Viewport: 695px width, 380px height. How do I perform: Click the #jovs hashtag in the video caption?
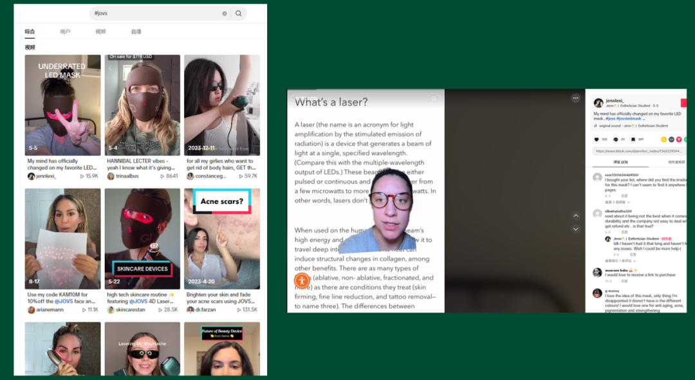click(x=611, y=119)
